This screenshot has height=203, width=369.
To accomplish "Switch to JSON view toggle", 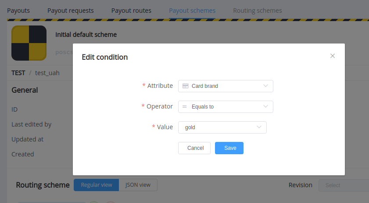I will tap(138, 185).
